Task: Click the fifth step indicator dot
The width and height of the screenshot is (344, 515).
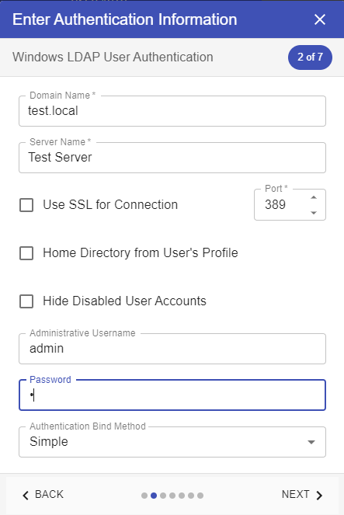Action: [x=182, y=496]
